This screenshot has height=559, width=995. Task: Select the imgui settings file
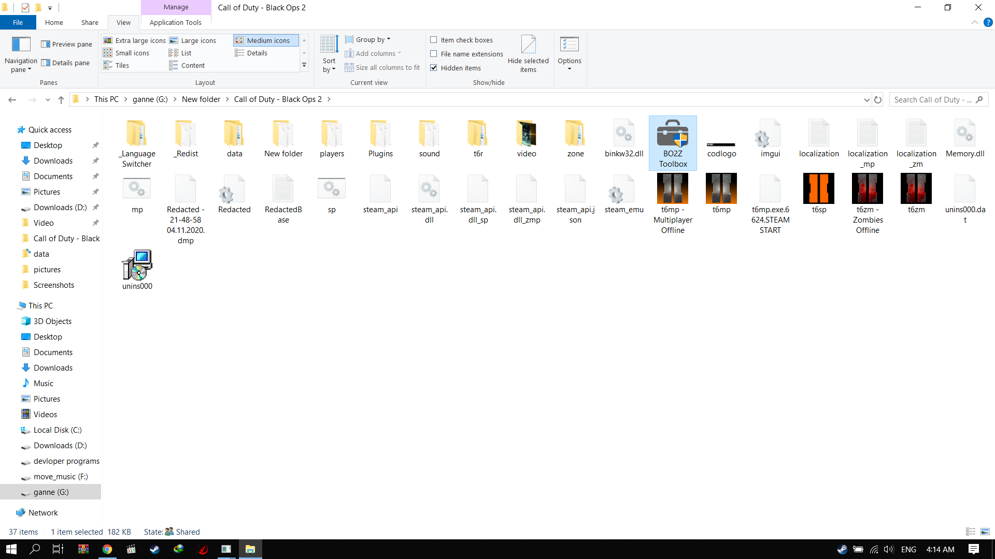[770, 138]
